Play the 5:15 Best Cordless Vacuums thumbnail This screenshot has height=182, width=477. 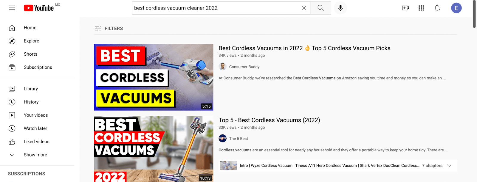pos(154,77)
